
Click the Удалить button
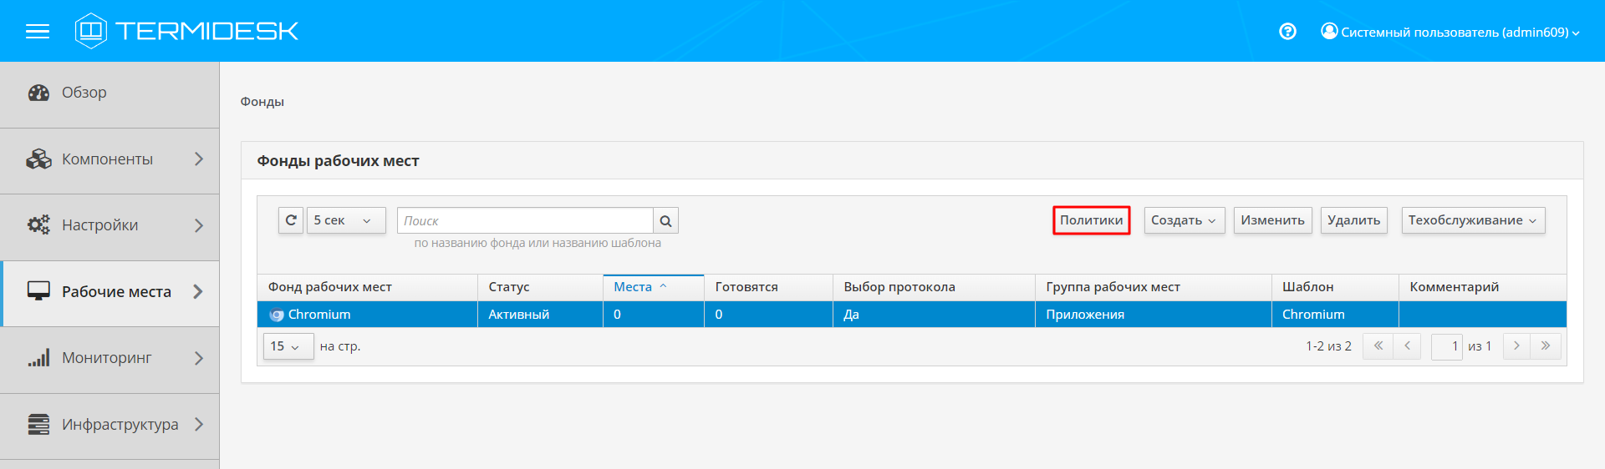coord(1353,220)
